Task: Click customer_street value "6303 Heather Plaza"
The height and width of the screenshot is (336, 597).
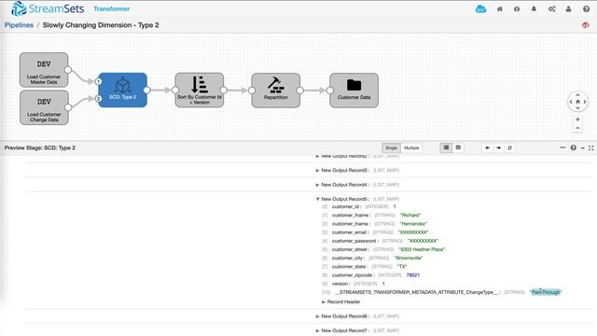Action: 422,249
